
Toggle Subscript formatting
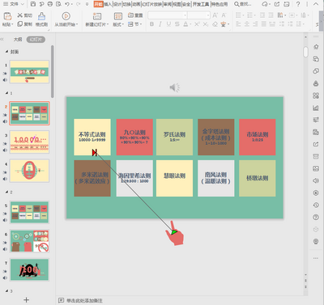(x=206, y=24)
